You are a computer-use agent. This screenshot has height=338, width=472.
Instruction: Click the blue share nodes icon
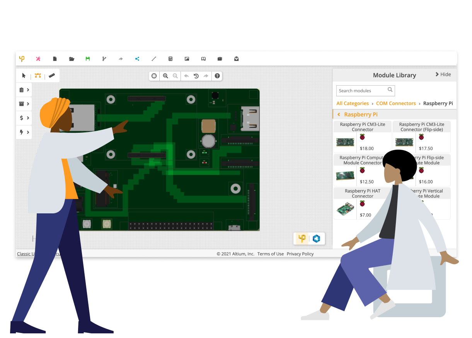click(137, 59)
